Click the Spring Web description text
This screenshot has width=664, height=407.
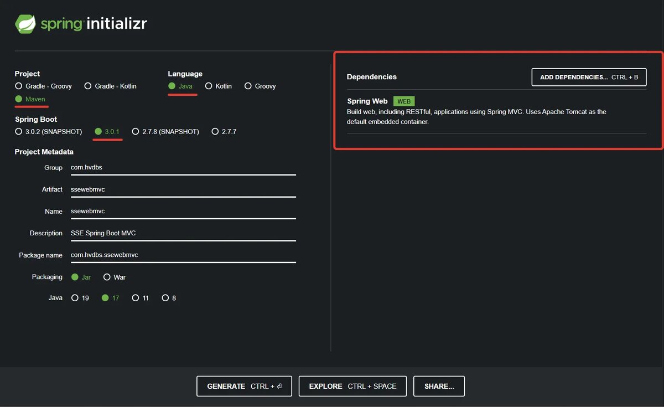tap(476, 117)
